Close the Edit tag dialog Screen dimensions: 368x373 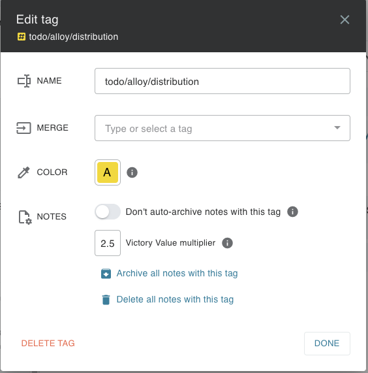(345, 20)
